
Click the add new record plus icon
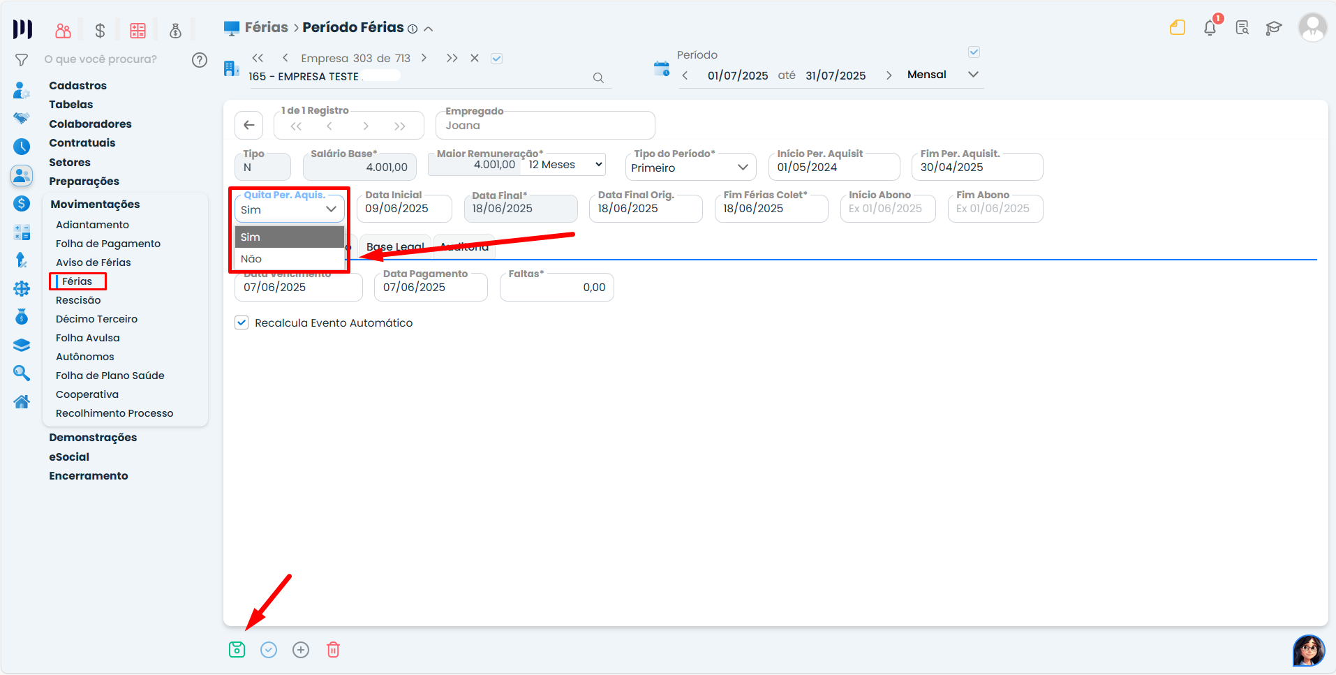point(301,650)
